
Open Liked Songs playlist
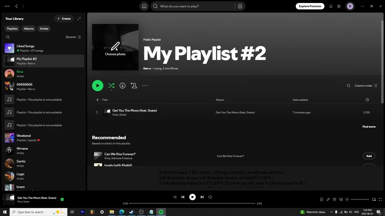pyautogui.click(x=44, y=48)
